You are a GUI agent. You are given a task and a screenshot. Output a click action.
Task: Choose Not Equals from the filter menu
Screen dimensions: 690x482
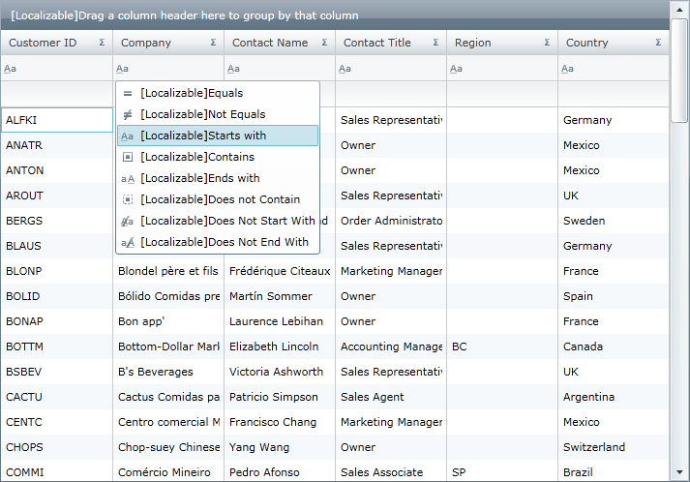pos(202,114)
